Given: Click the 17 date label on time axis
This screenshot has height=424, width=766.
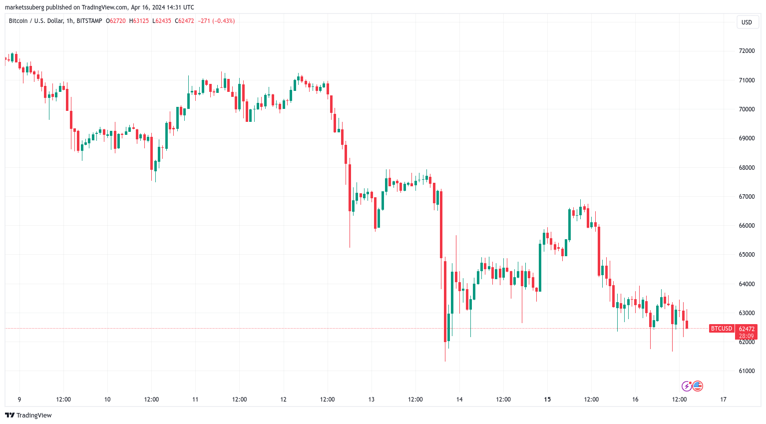Looking at the screenshot, I should (x=724, y=400).
